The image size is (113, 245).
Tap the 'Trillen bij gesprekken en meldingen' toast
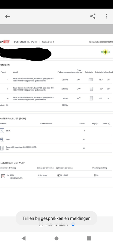point(56,218)
